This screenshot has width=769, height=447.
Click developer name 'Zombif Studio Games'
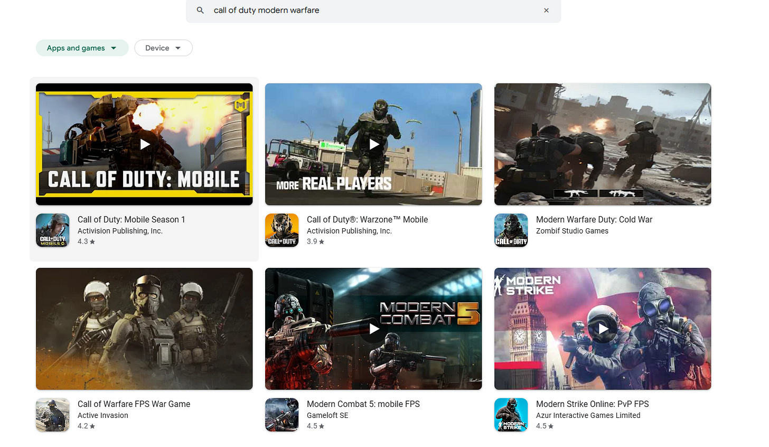pyautogui.click(x=572, y=231)
